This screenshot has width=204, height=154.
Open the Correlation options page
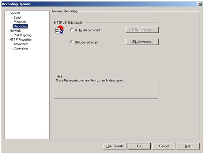pos(21,48)
